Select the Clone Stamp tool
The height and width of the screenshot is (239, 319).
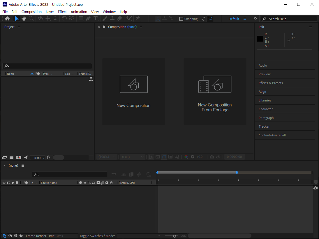(112, 19)
